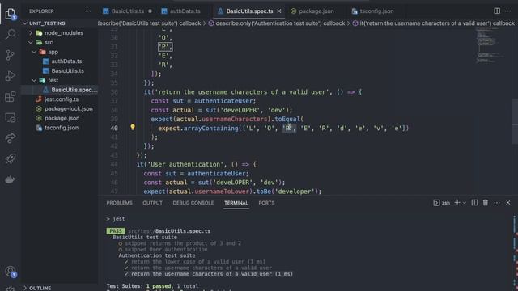Viewport: 518px width, 291px height.
Task: Collapse the test folder
Action: click(34, 81)
